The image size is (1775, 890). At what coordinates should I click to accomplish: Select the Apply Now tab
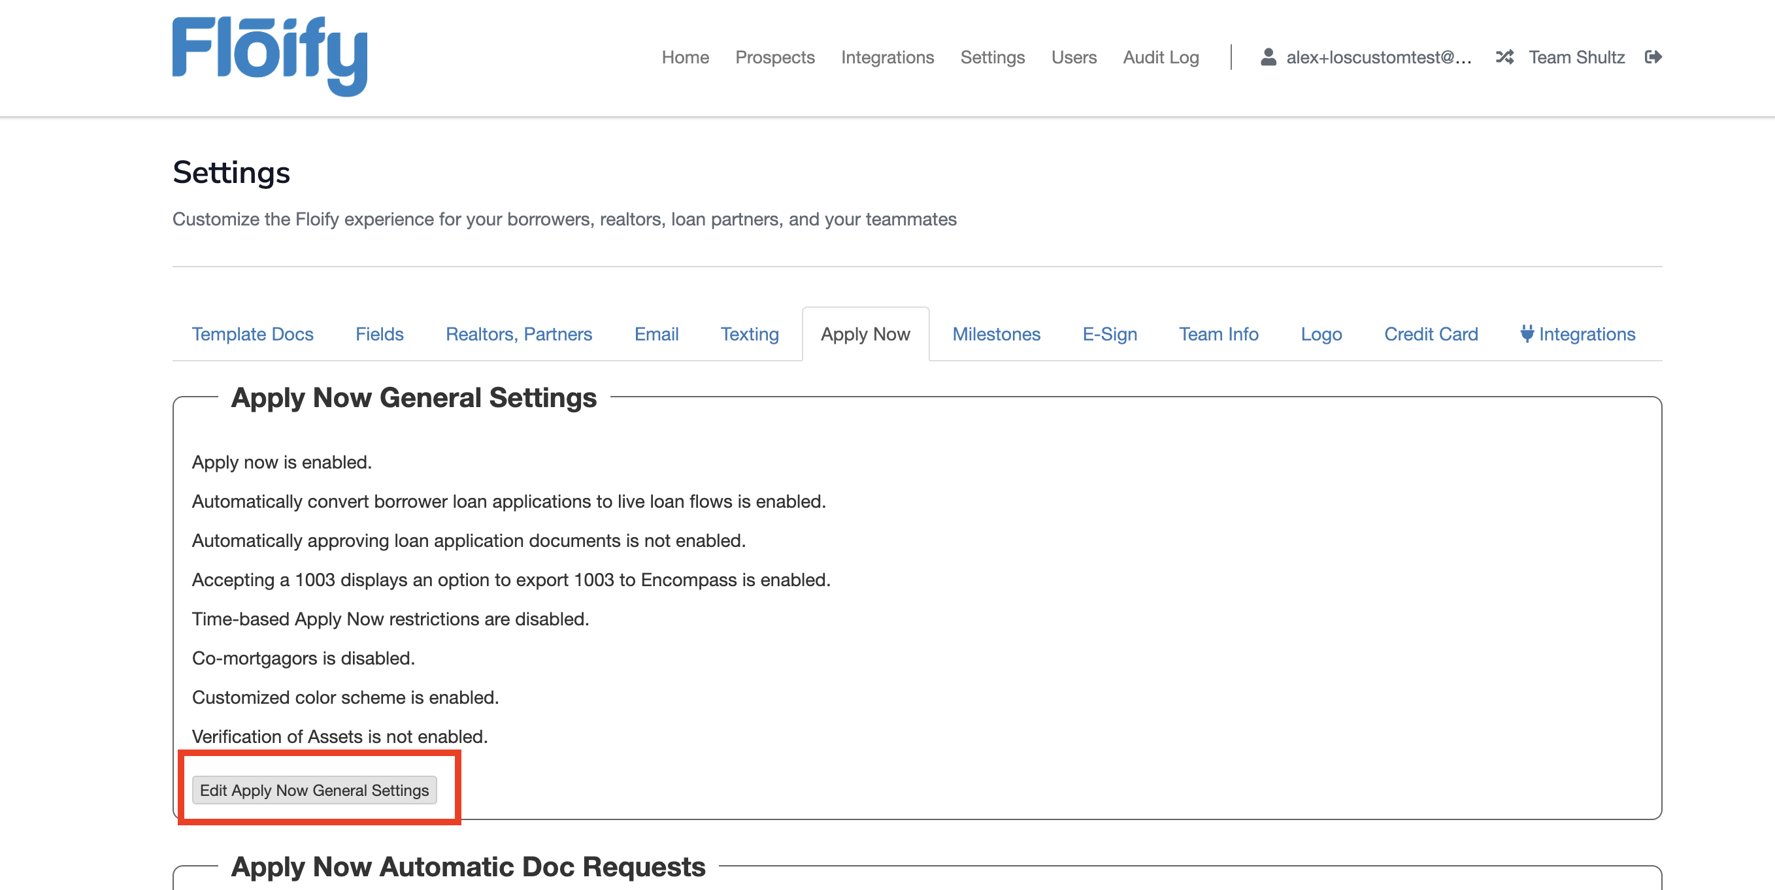point(865,334)
